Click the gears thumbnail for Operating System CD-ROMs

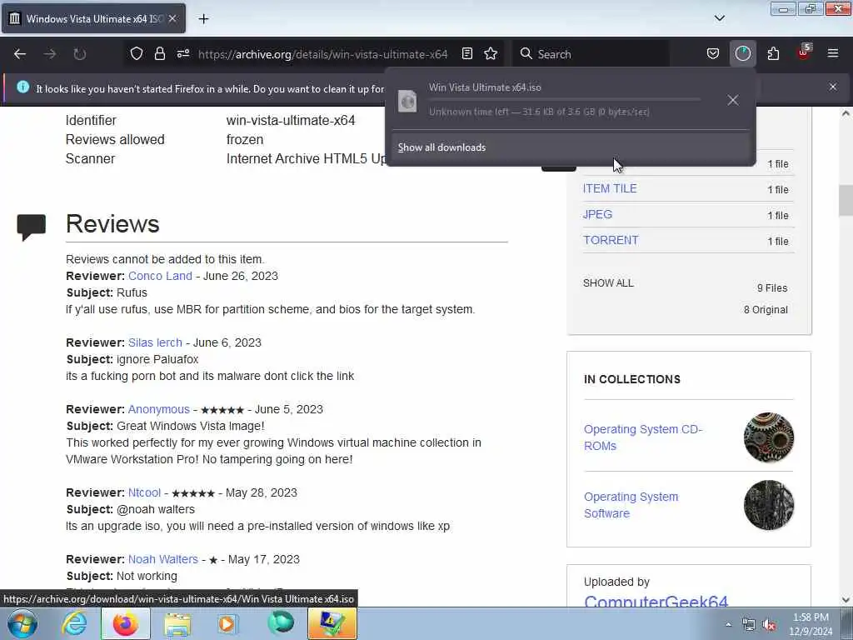(x=768, y=437)
